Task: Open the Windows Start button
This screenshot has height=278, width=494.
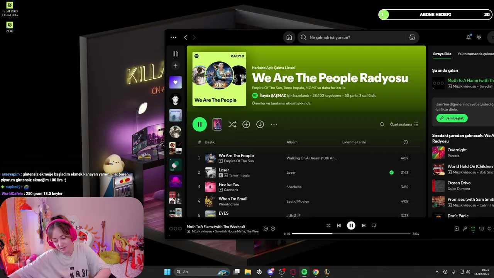Action: pyautogui.click(x=167, y=272)
